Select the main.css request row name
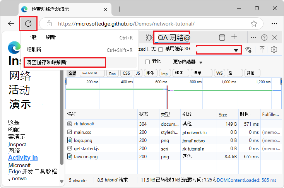 [x=82, y=132]
